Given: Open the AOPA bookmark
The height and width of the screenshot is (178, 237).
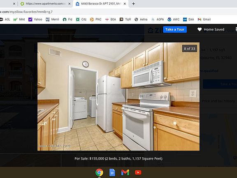Looking at the screenshot, I should point(158,19).
